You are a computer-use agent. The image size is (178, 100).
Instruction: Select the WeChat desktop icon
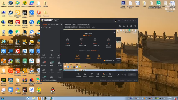click(x=18, y=33)
